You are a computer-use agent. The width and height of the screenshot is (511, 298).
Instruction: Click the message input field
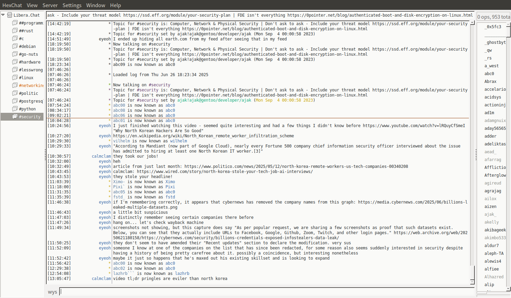pyautogui.click(x=267, y=292)
